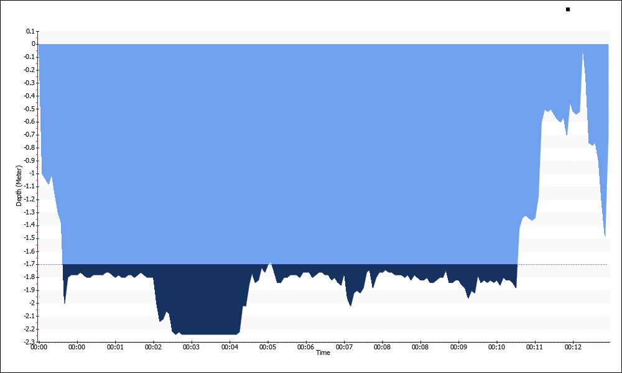The height and width of the screenshot is (373, 622).
Task: Choose the -1.6 depth axis label
Action: pyautogui.click(x=29, y=251)
